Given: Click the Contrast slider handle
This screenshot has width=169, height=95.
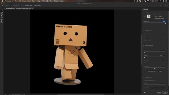Looking at the screenshot, I should pyautogui.click(x=145, y=63).
